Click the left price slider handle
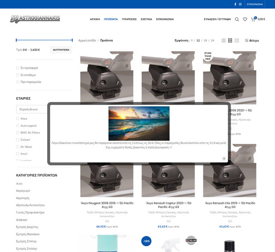The height and width of the screenshot is (252, 275). [x=16, y=40]
